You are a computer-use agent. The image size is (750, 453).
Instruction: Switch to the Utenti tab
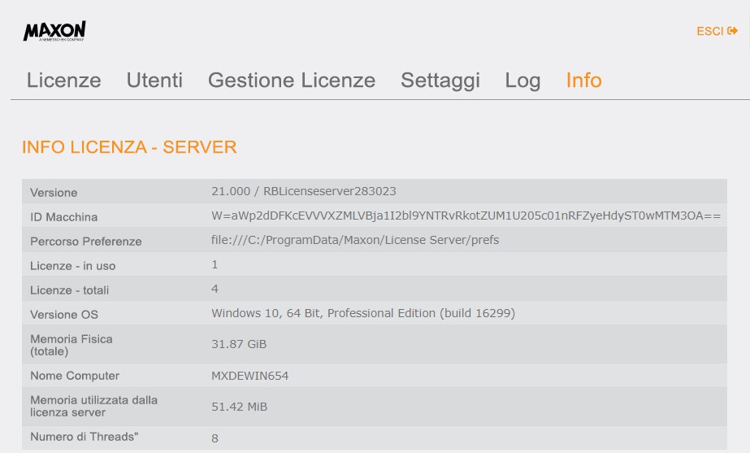click(154, 80)
